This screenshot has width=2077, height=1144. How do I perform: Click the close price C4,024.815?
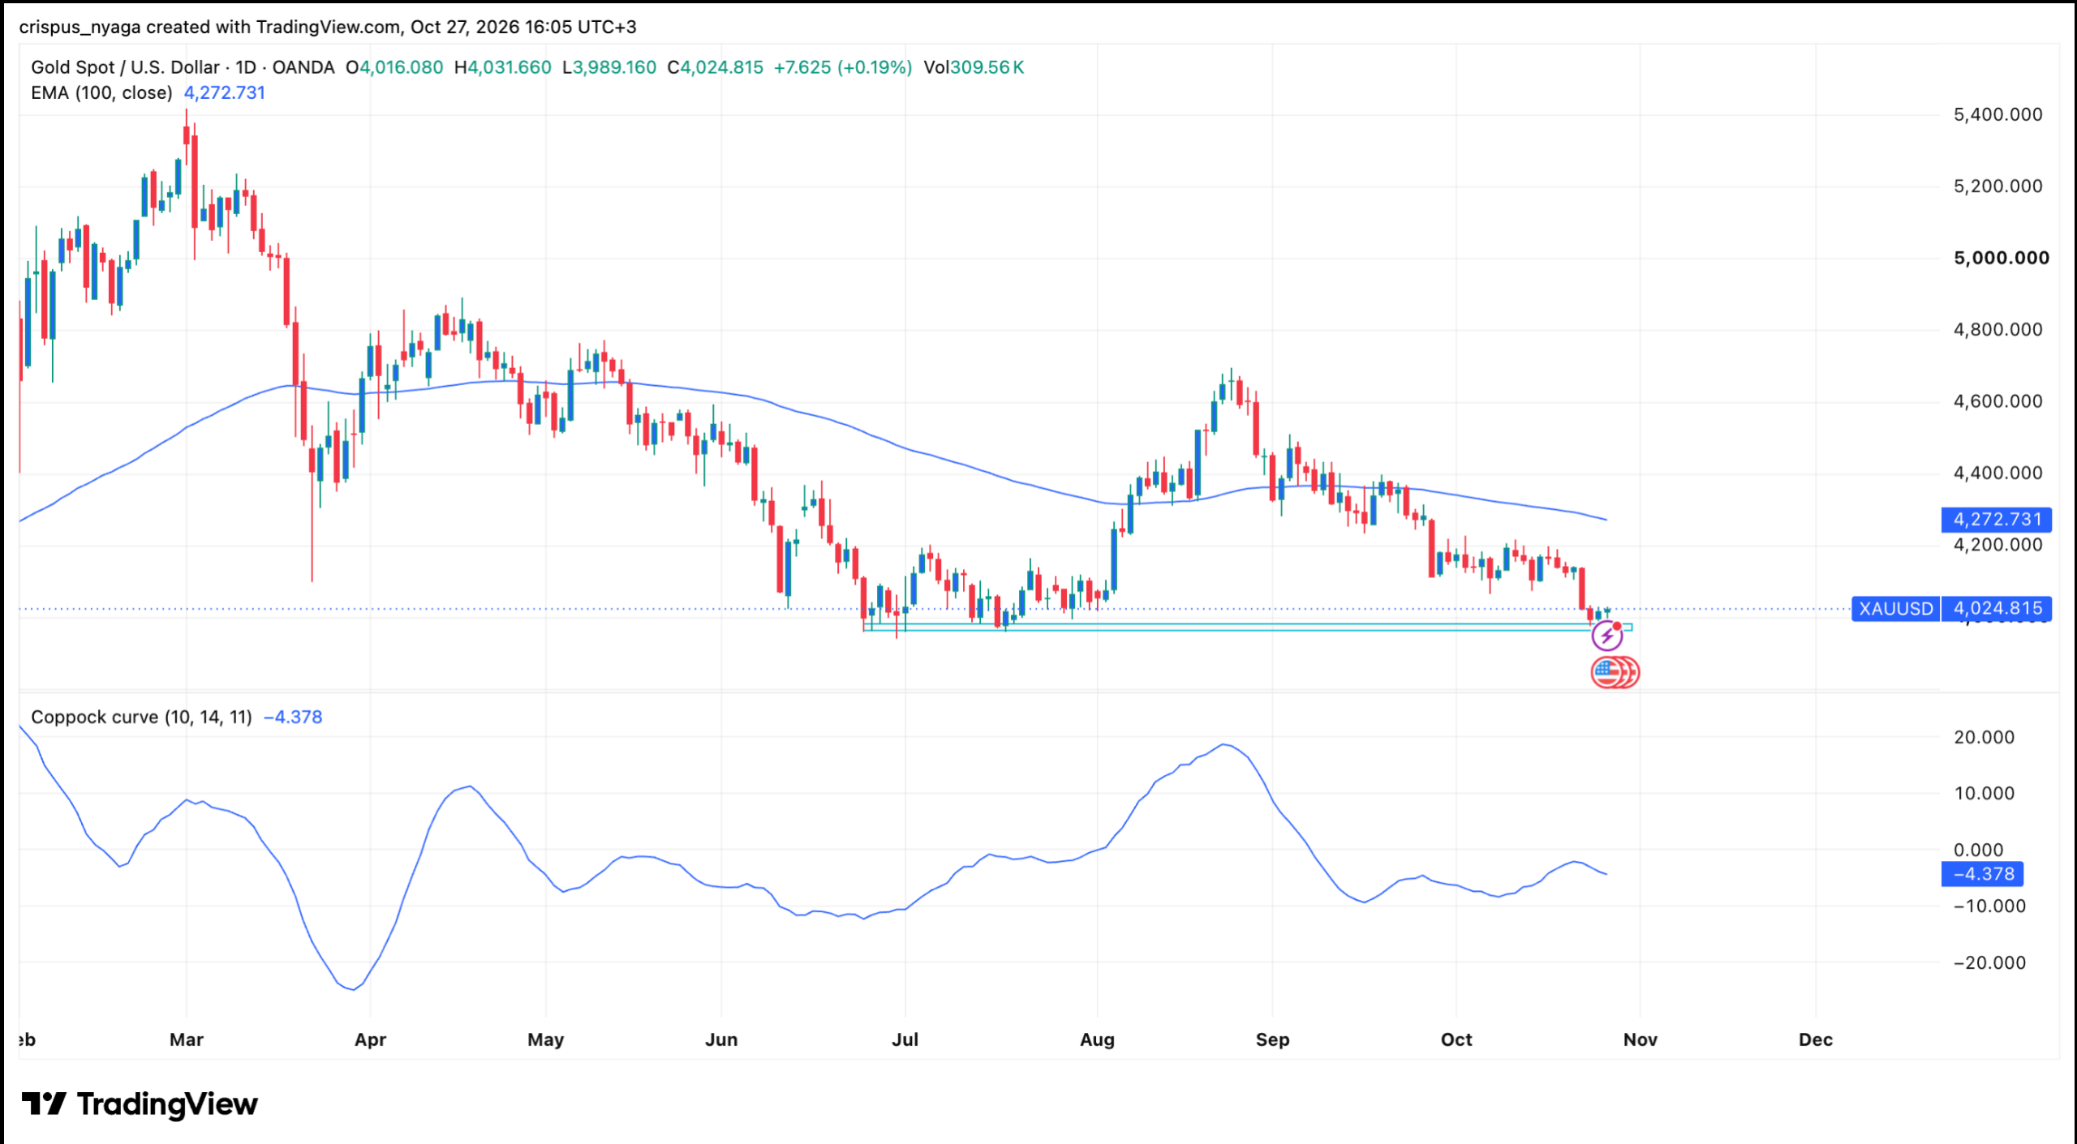(x=715, y=67)
